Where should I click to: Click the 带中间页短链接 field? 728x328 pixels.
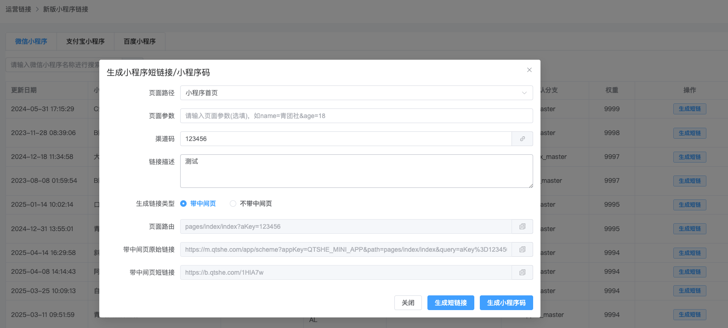pos(346,272)
